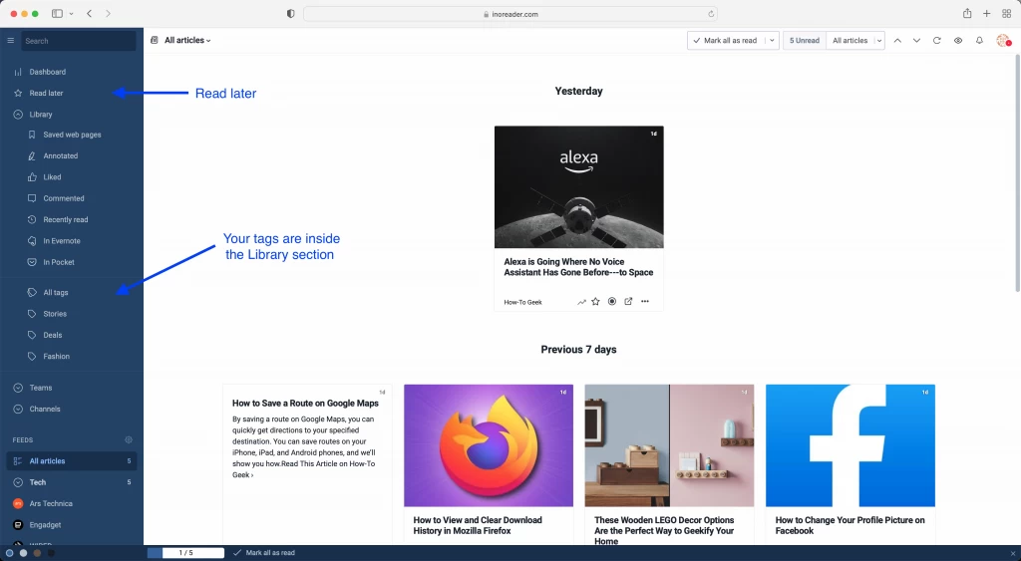The height and width of the screenshot is (561, 1021).
Task: Open All articles filter dropdown arrow
Action: (879, 40)
